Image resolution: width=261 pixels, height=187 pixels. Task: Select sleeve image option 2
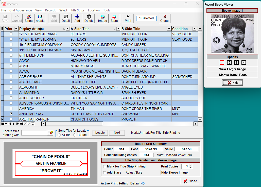229,63
